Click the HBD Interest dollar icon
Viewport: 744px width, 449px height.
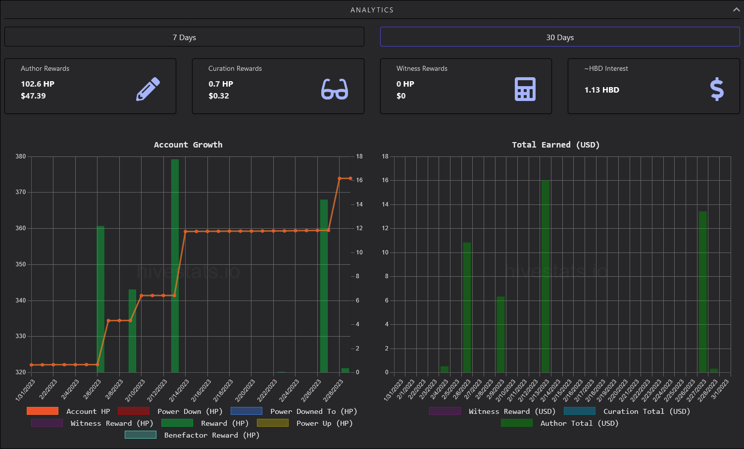717,90
